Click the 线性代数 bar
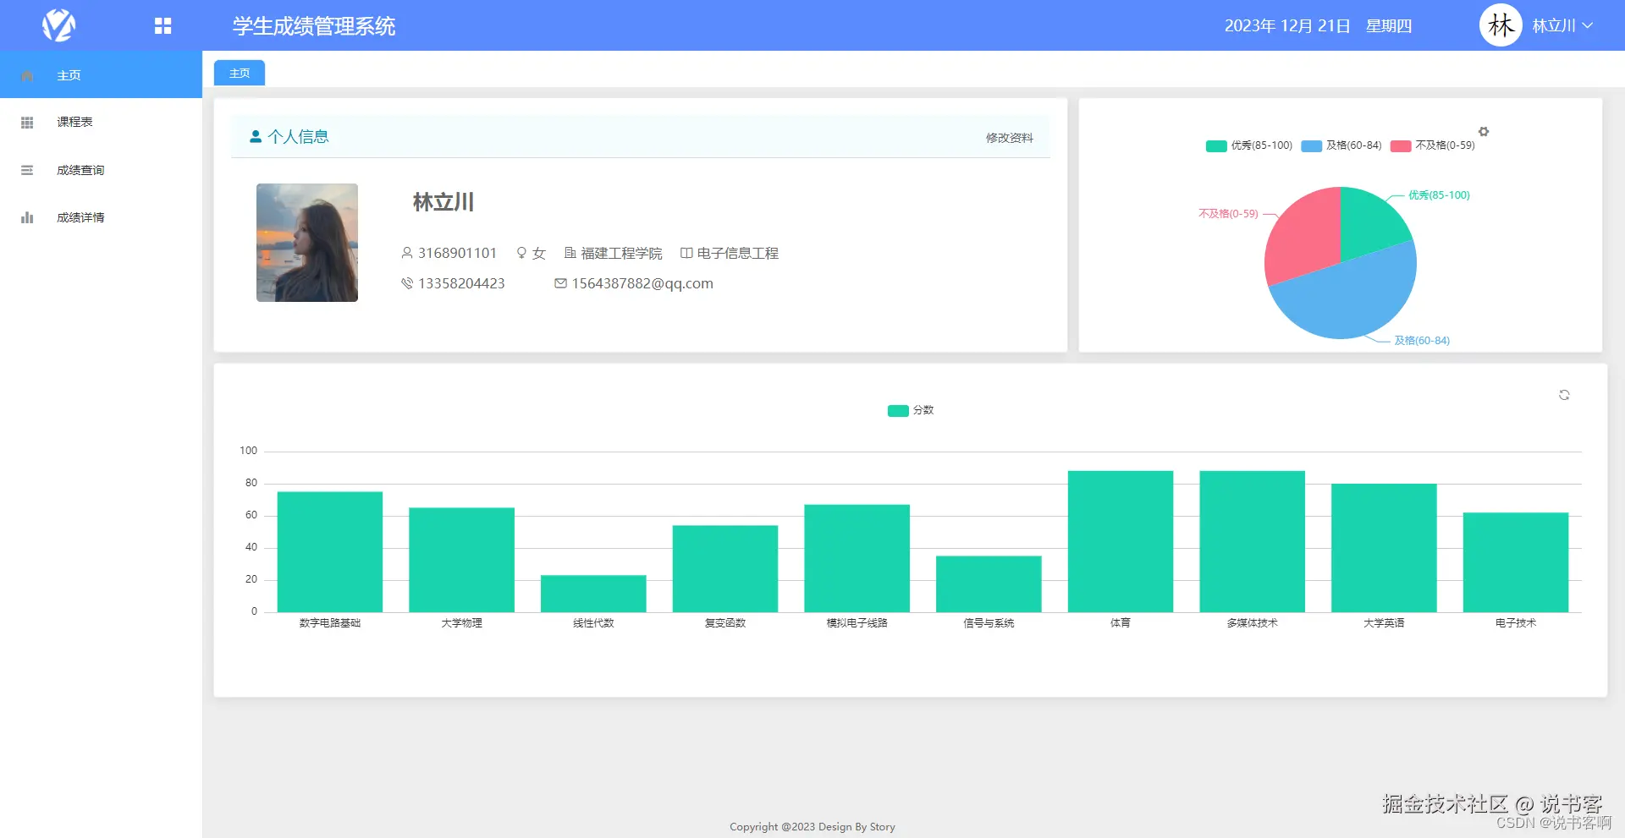 coord(593,594)
